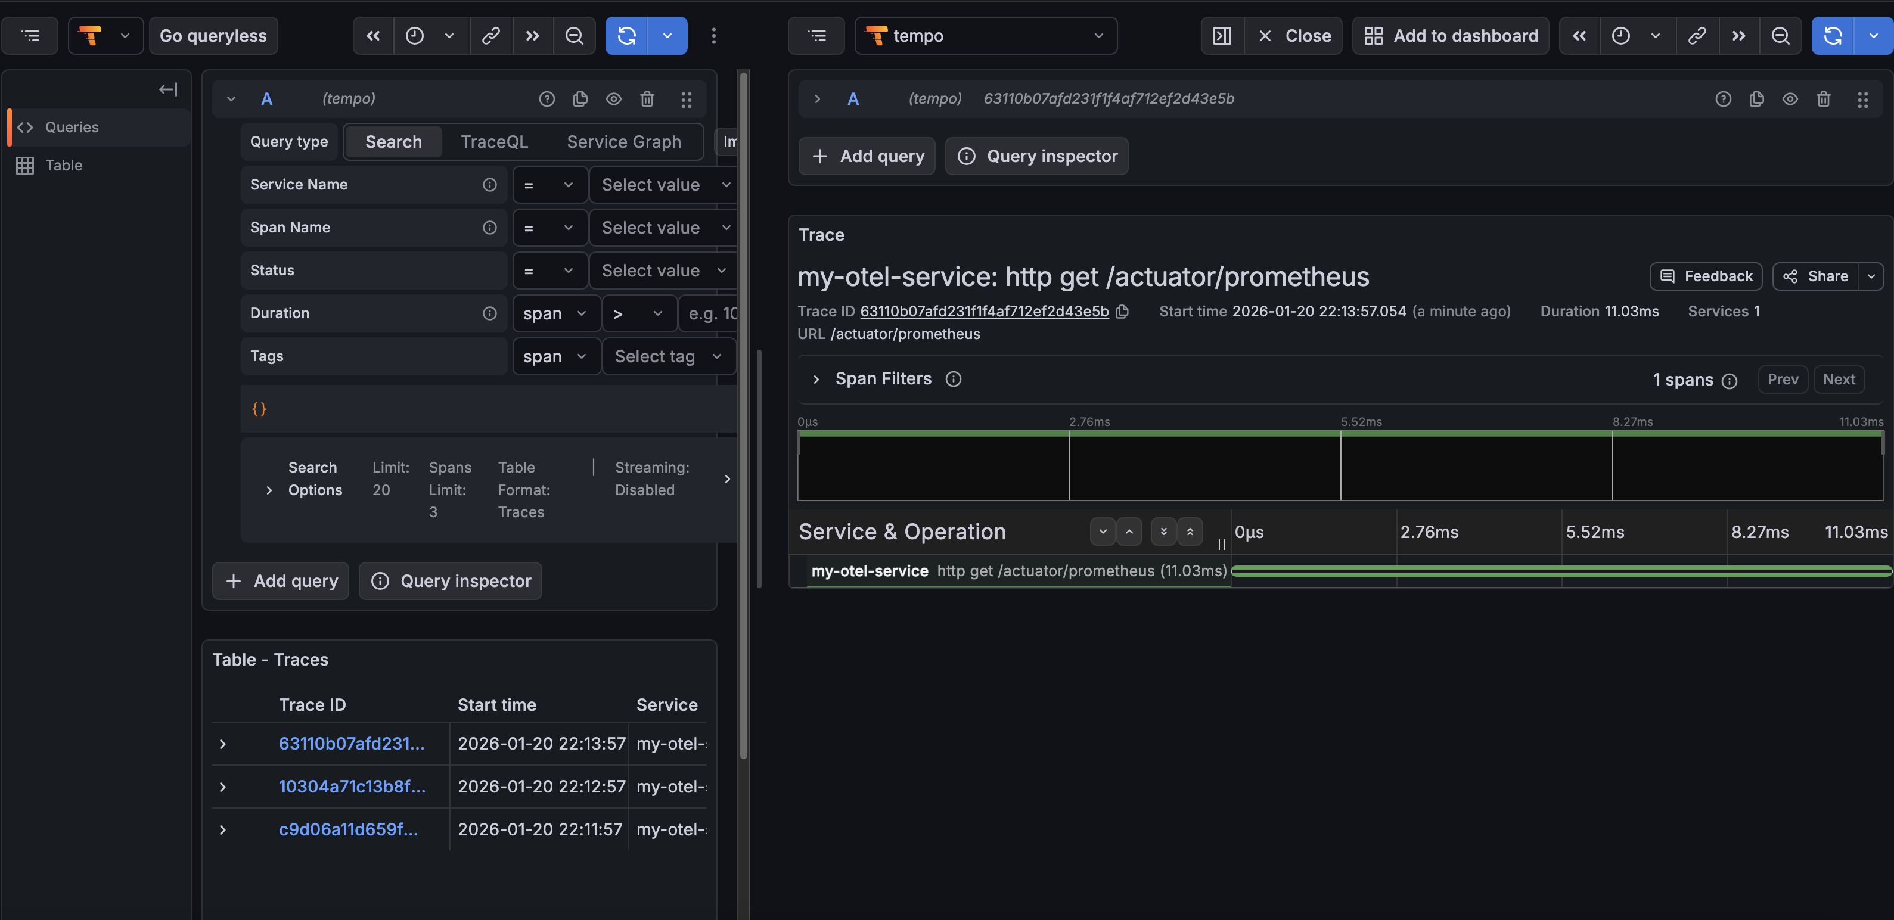Screen dimensions: 1894x920
Task: Open trace link 10304a71c13b8f
Action: click(352, 787)
